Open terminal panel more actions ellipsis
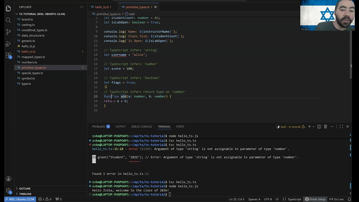Viewport: 359px width, 202px height. (x=332, y=127)
